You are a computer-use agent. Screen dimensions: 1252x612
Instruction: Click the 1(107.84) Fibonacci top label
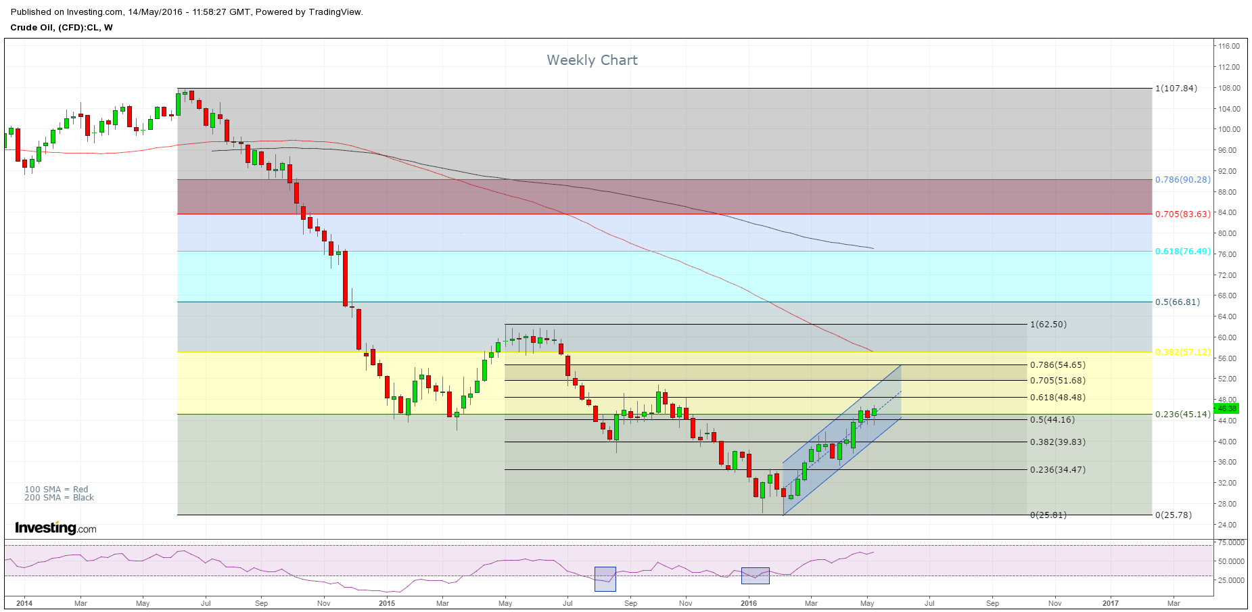tap(1176, 89)
